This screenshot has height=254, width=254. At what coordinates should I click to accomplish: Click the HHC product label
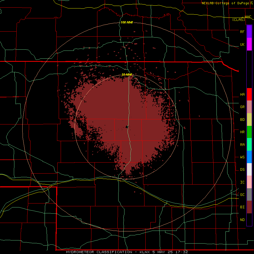pos(248,17)
